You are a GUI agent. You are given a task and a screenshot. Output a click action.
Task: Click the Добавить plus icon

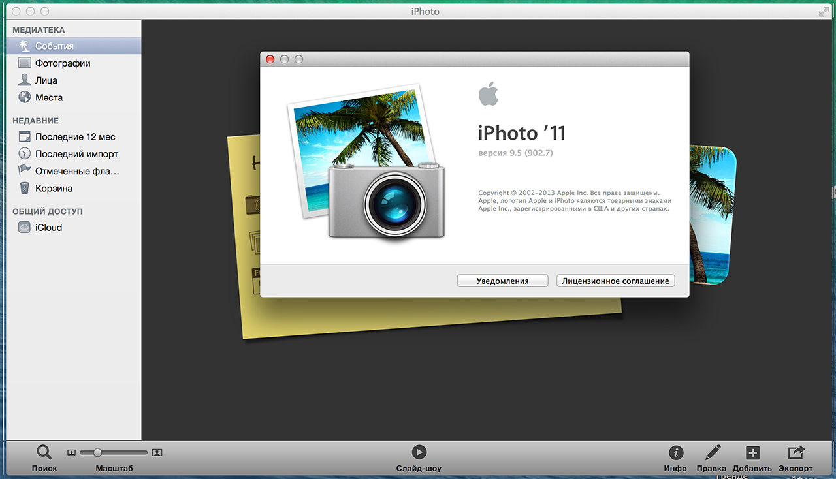pos(752,452)
